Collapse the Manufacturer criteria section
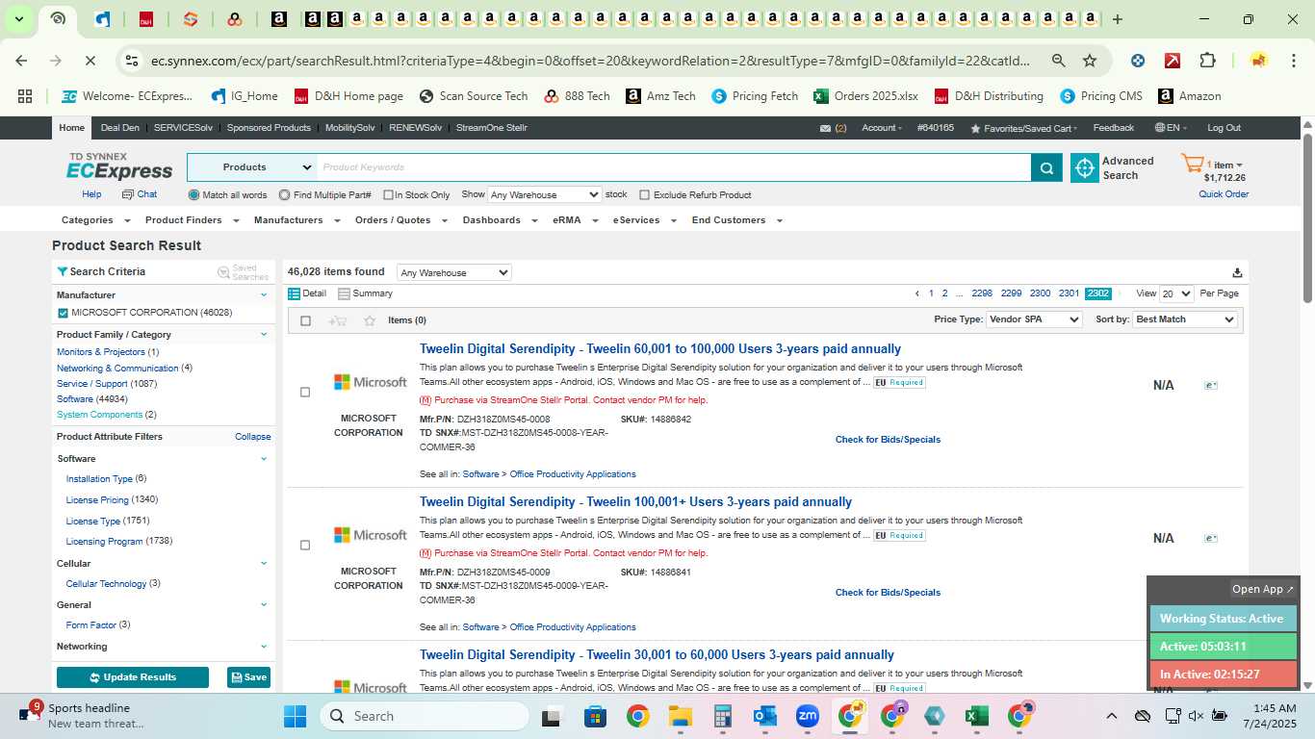 [264, 295]
